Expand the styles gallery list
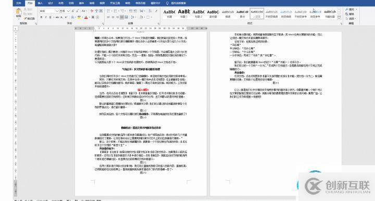This screenshot has height=201, width=375. coord(339,18)
